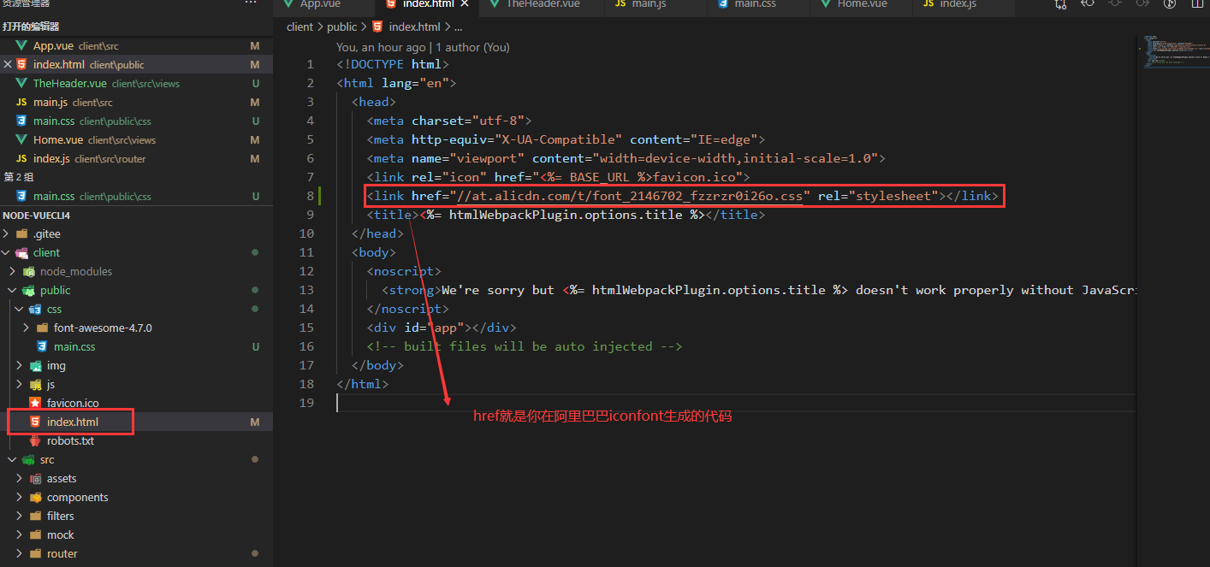Click Vue icon beside Home.vue in open editors

coord(21,139)
